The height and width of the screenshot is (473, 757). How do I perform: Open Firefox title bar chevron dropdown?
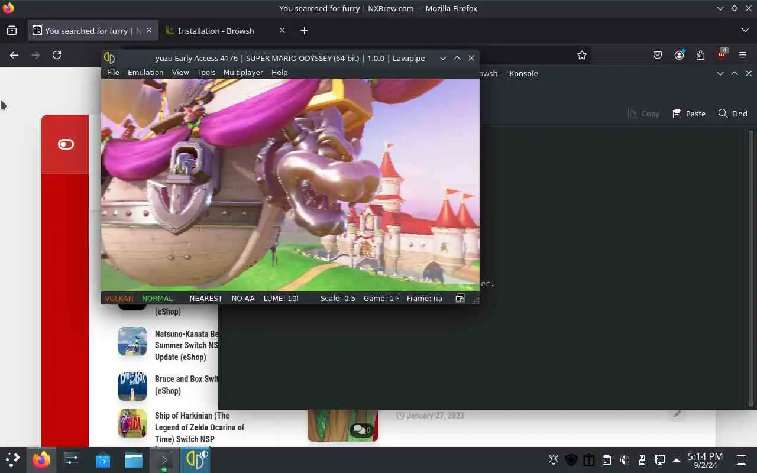720,8
